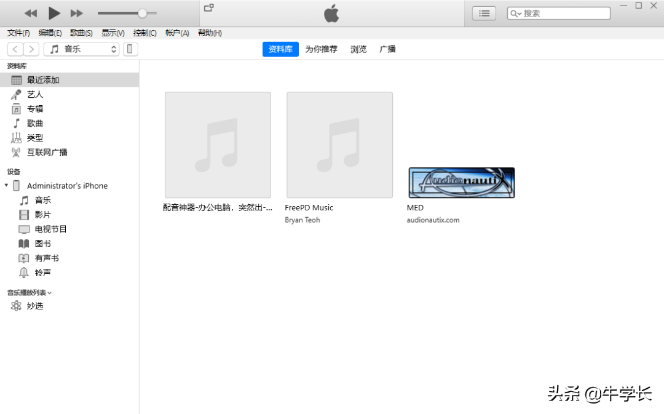Click the 妙选 Genius atom icon

[16, 306]
